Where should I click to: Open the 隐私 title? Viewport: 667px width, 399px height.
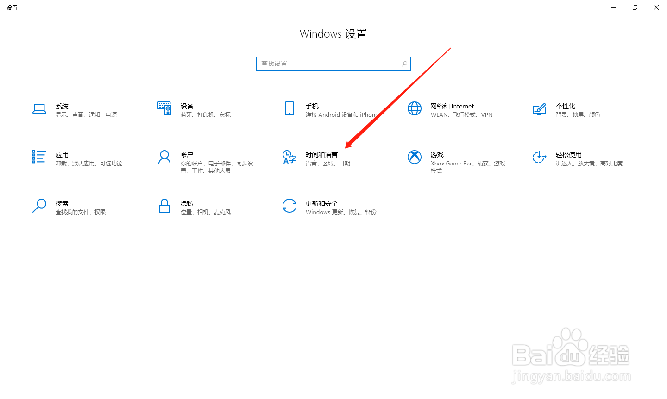pos(187,203)
